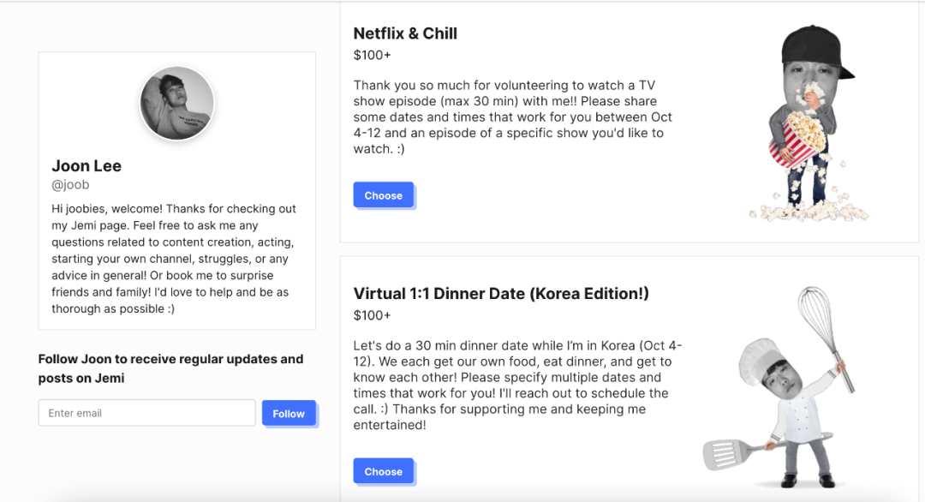
Task: Click the black cap on popcorn character
Action: [816, 47]
